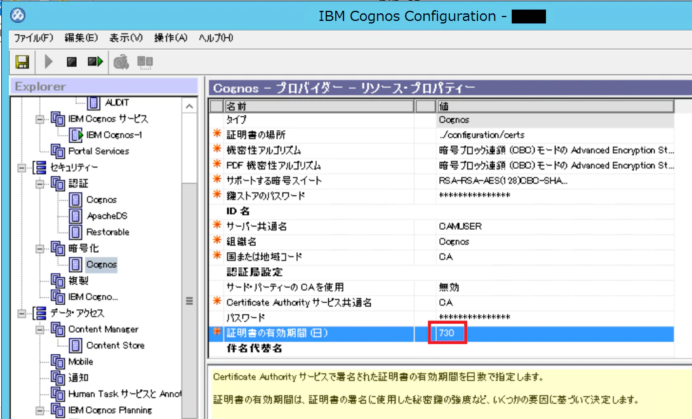Open the ファイル(F) menu
The width and height of the screenshot is (692, 419).
[x=34, y=38]
